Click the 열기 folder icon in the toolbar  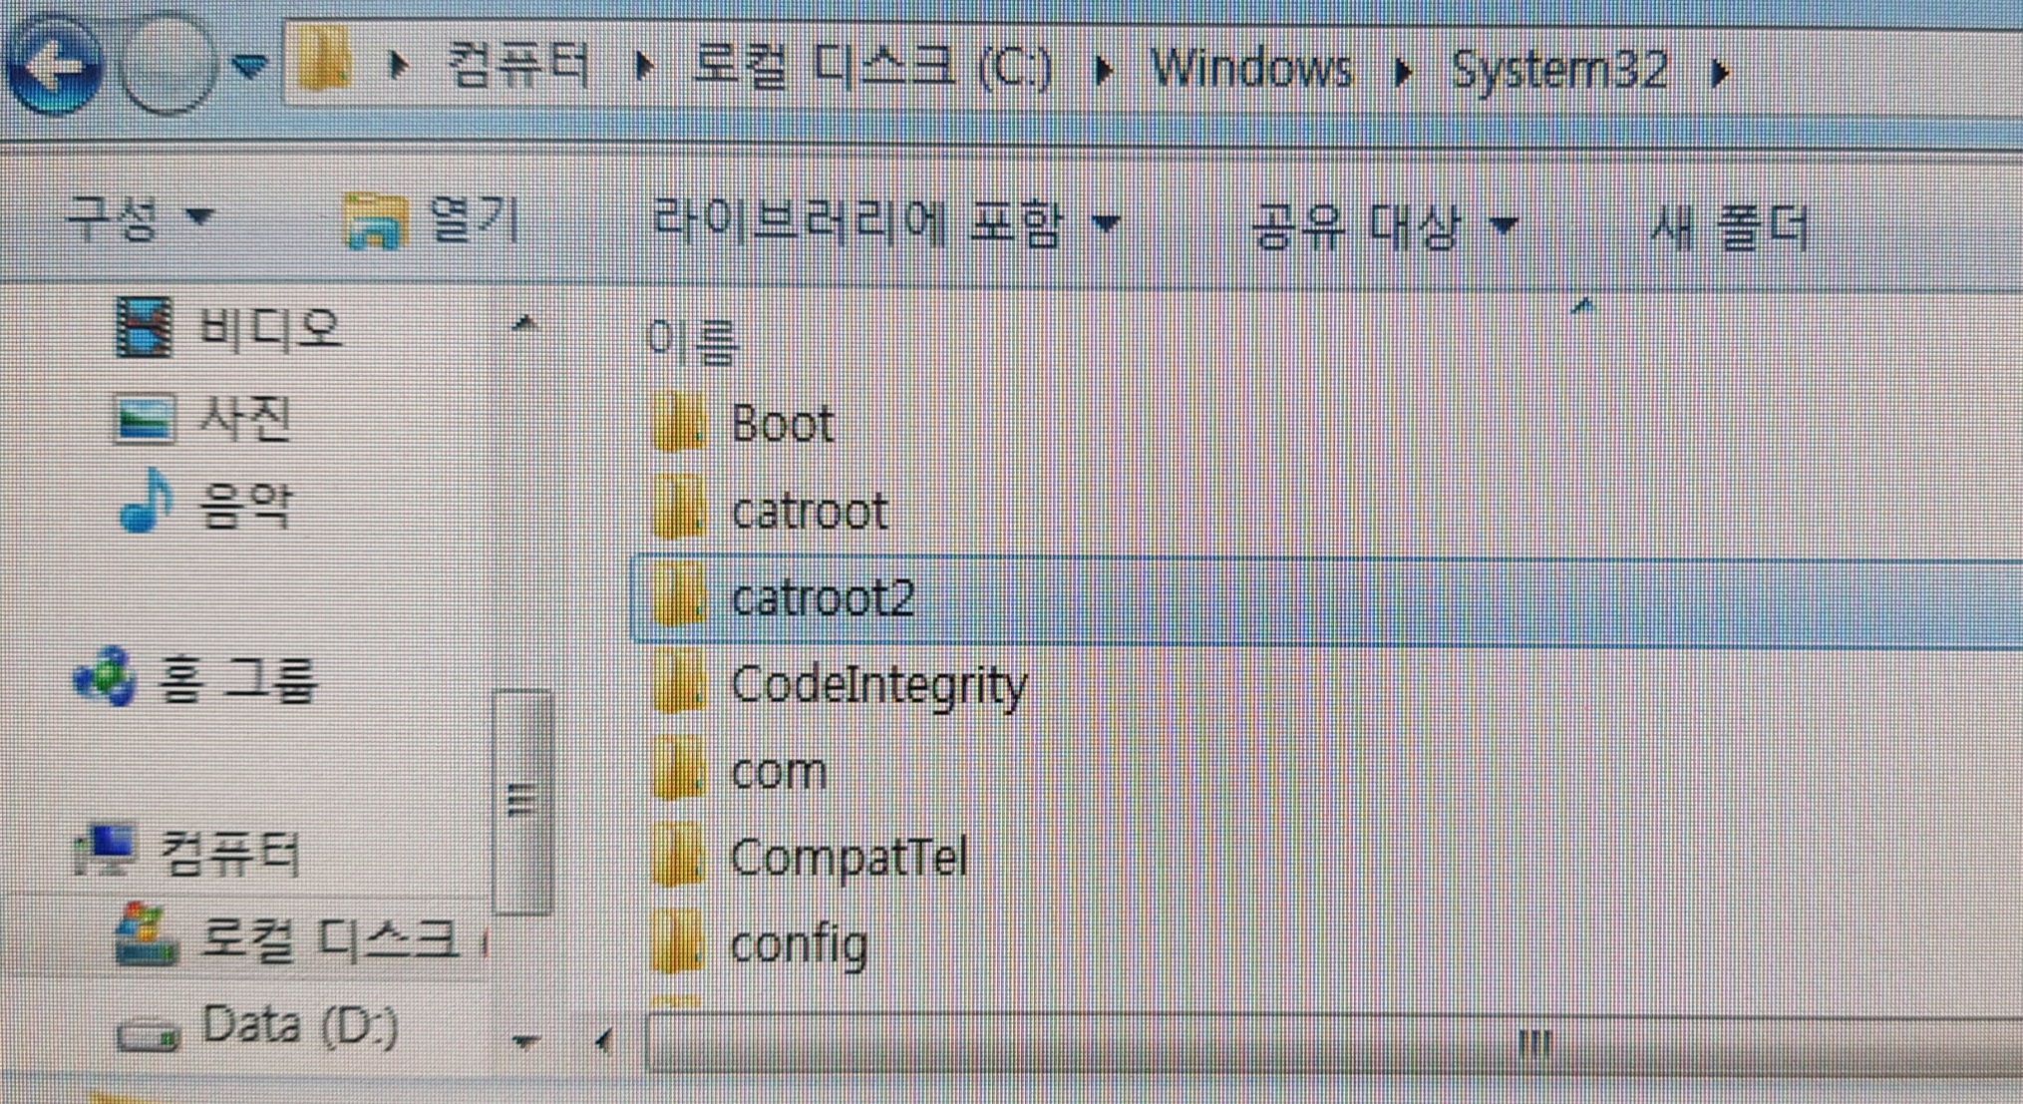point(374,220)
